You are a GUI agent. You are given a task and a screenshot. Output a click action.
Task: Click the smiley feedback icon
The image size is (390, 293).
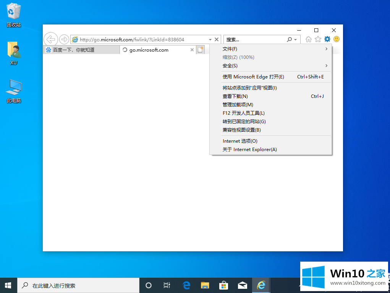point(337,39)
